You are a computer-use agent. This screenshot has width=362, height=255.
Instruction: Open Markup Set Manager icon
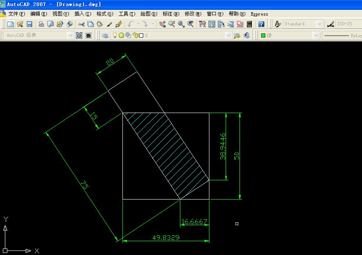click(240, 24)
